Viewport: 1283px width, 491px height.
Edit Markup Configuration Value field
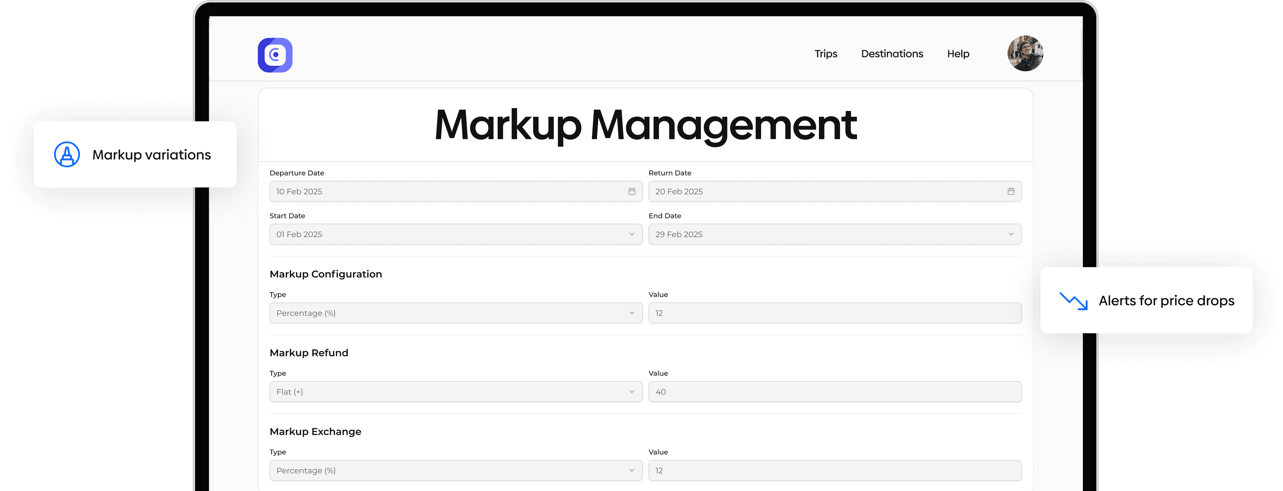pyautogui.click(x=835, y=313)
